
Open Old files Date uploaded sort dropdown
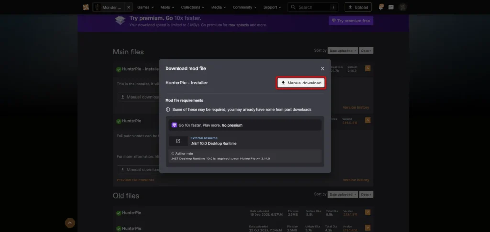click(x=343, y=195)
